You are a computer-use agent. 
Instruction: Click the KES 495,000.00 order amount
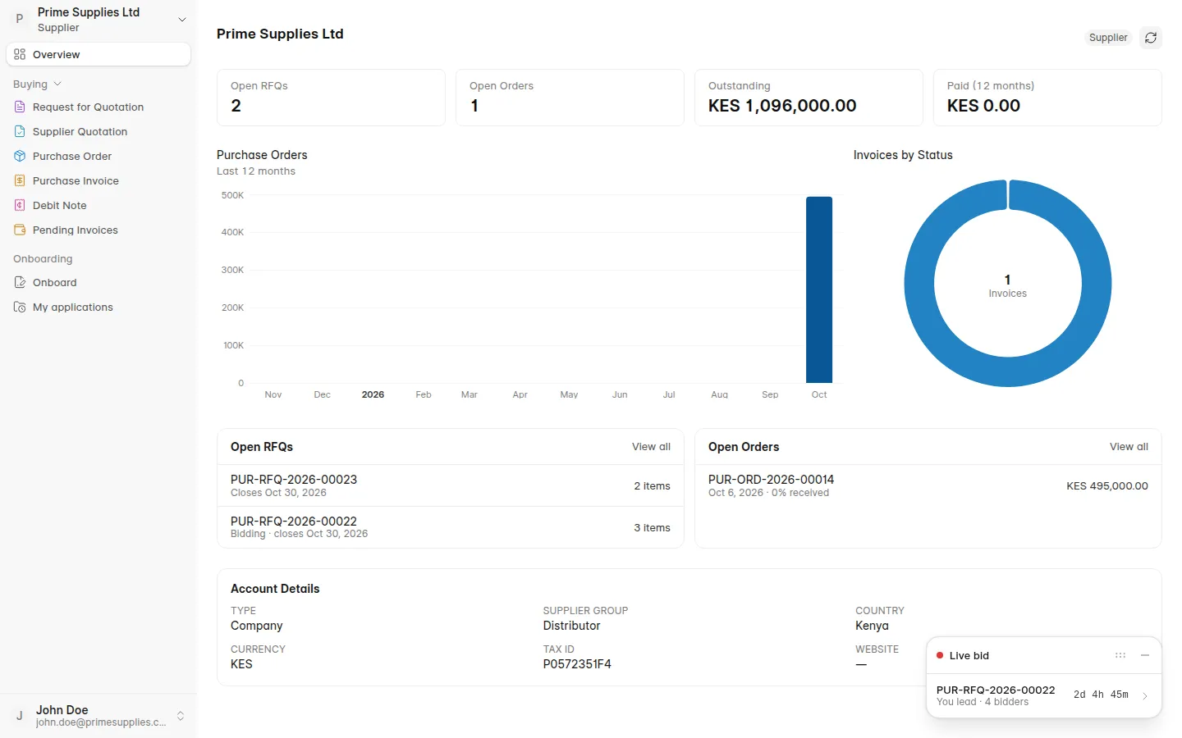1107,485
